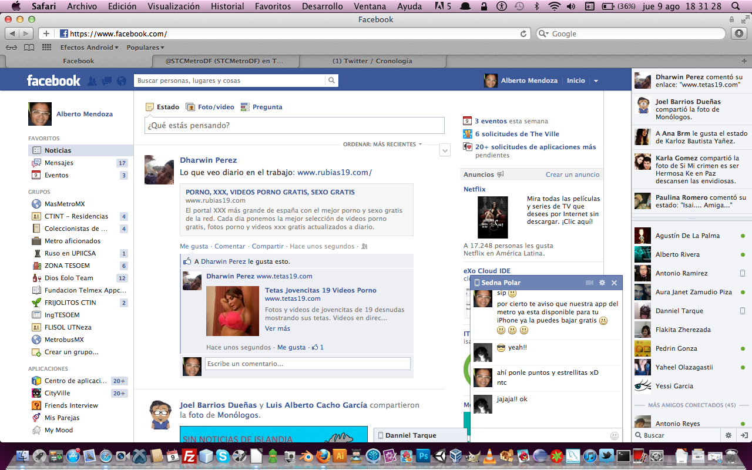Open Safari reading list glasses icon
The image size is (752, 470).
[11, 48]
